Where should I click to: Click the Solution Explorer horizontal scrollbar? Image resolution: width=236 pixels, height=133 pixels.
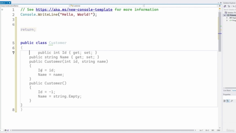click(230, 88)
